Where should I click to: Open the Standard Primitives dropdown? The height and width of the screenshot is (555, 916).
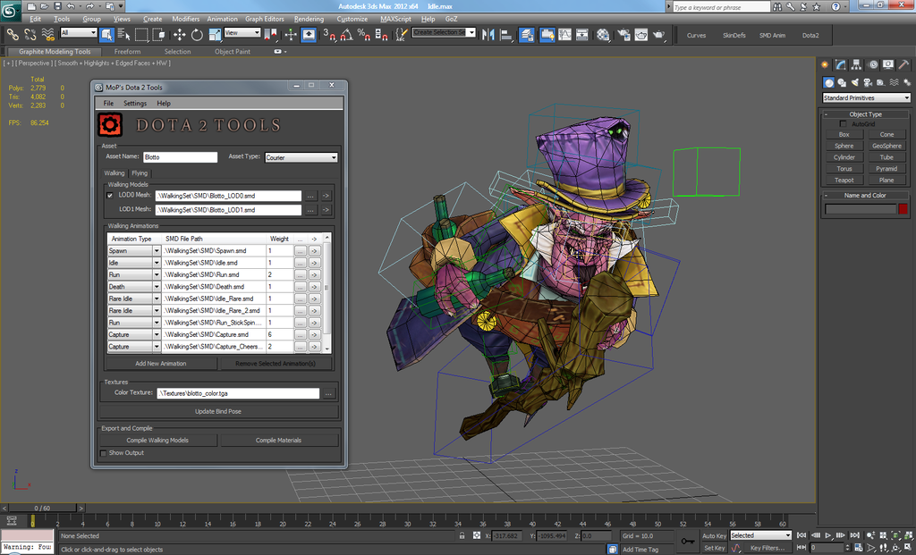click(866, 98)
